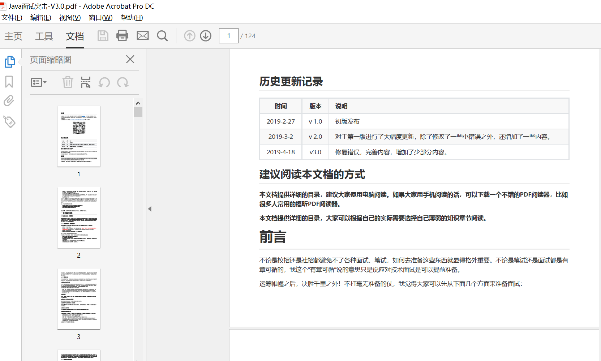
Task: Collapse the navigation pane with the arrow
Action: pos(150,209)
